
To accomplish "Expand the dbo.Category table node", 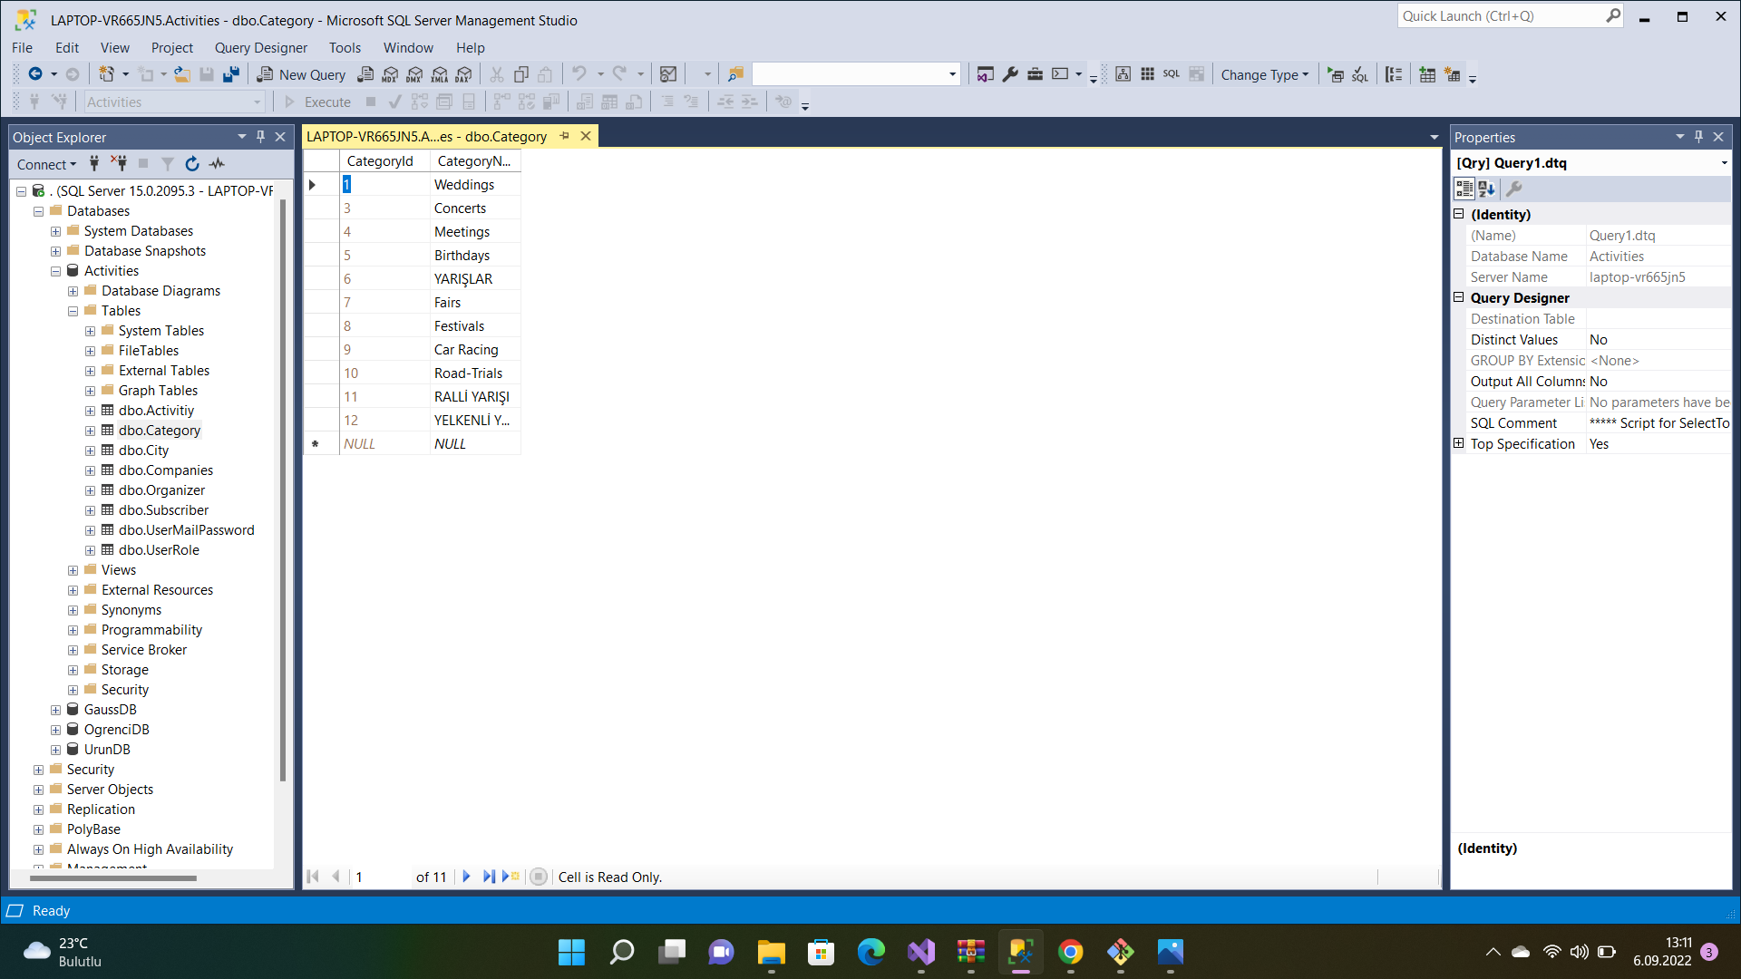I will coord(90,431).
